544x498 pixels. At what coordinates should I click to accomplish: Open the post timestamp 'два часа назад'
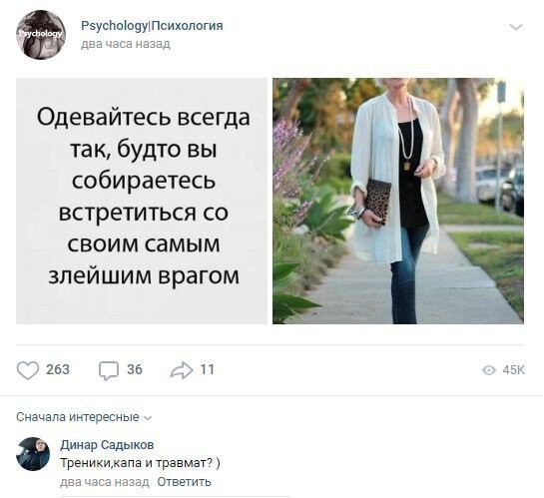[126, 44]
